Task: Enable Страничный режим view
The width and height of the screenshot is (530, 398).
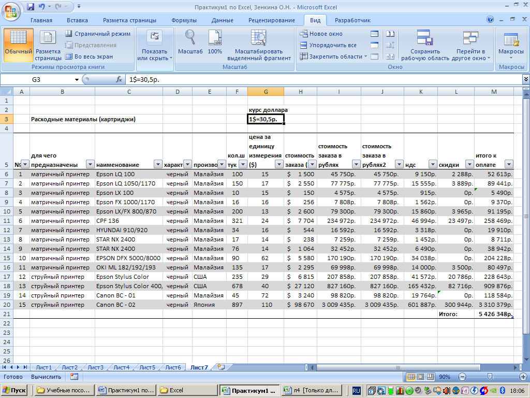Action: (98, 34)
